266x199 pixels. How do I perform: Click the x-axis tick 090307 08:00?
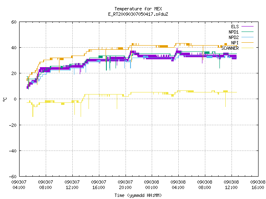pos(45,185)
